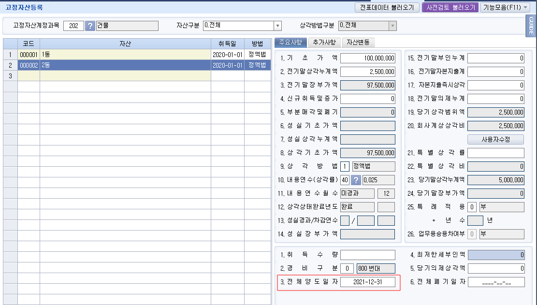Viewport: 537px width, 305px height.
Task: Click the 경비구분 code field
Action: [x=347, y=268]
